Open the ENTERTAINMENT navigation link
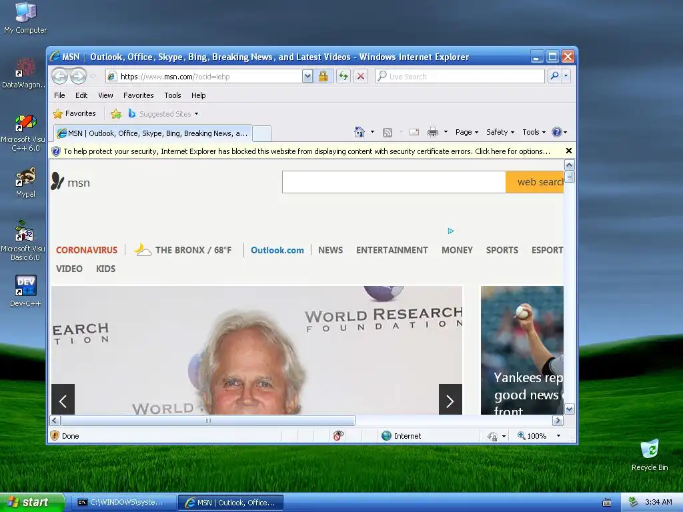683x512 pixels. (x=392, y=251)
